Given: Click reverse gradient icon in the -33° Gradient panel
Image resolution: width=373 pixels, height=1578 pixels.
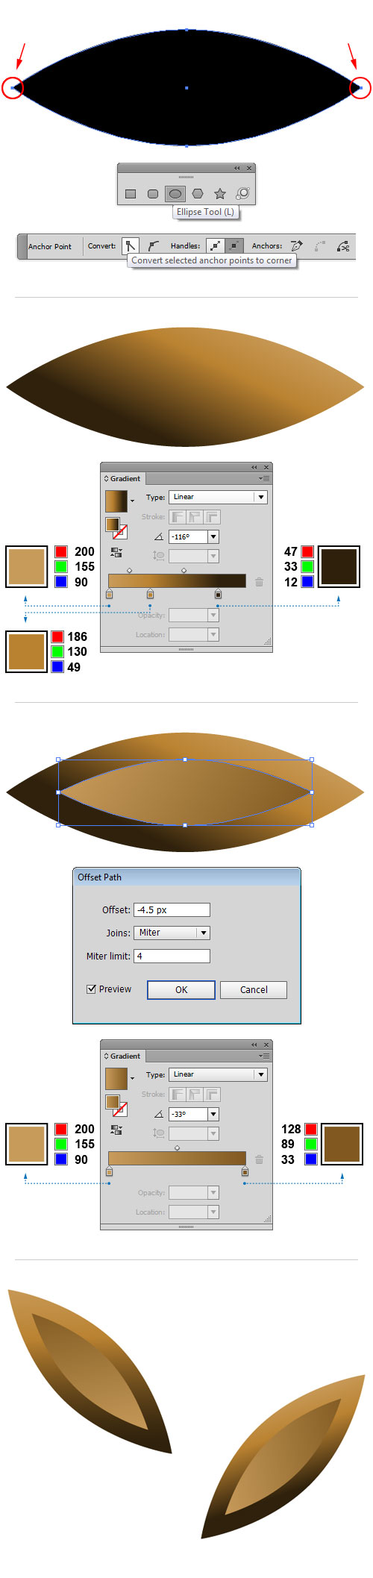Looking at the screenshot, I should point(116,1130).
